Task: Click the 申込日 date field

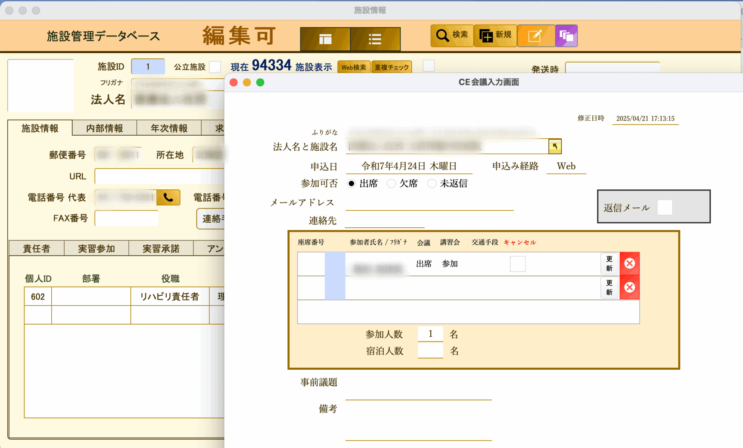Action: click(x=409, y=166)
